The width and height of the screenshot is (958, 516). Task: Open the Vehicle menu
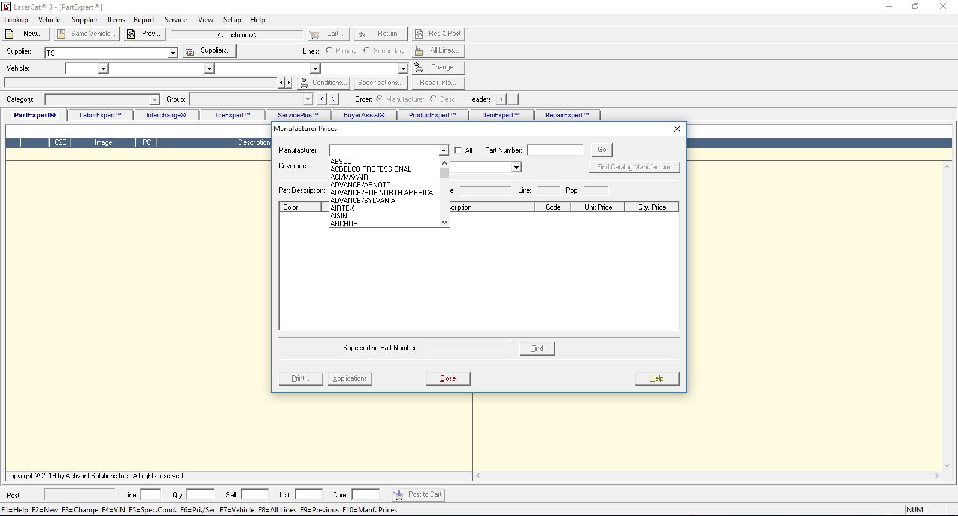click(x=49, y=20)
